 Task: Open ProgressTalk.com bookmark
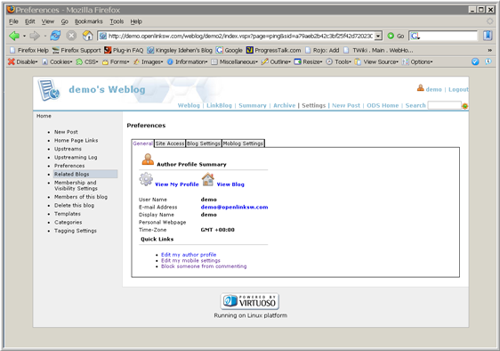click(274, 50)
